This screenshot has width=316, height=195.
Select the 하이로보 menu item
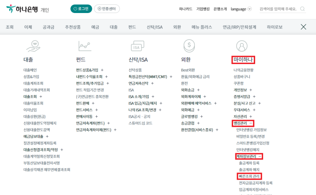click(275, 27)
